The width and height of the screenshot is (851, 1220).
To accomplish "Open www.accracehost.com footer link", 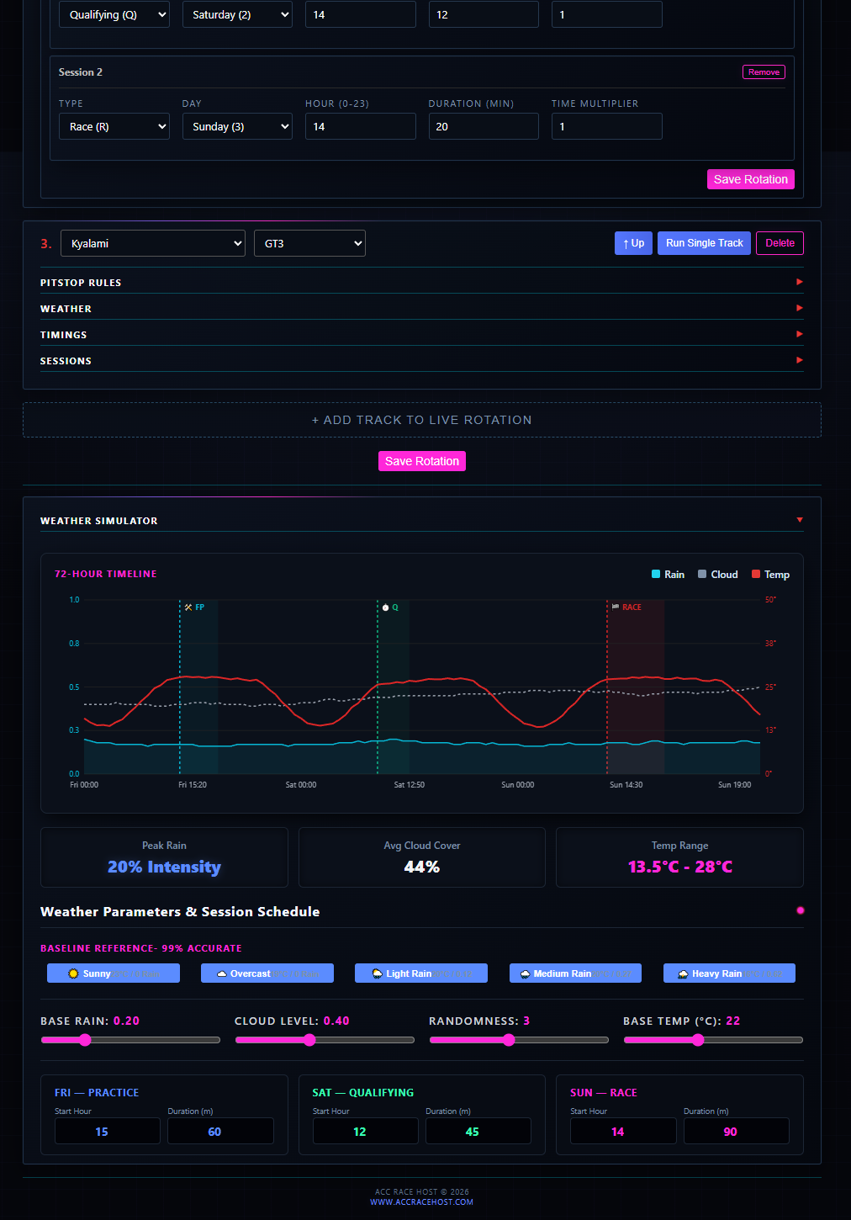I will 422,1201.
